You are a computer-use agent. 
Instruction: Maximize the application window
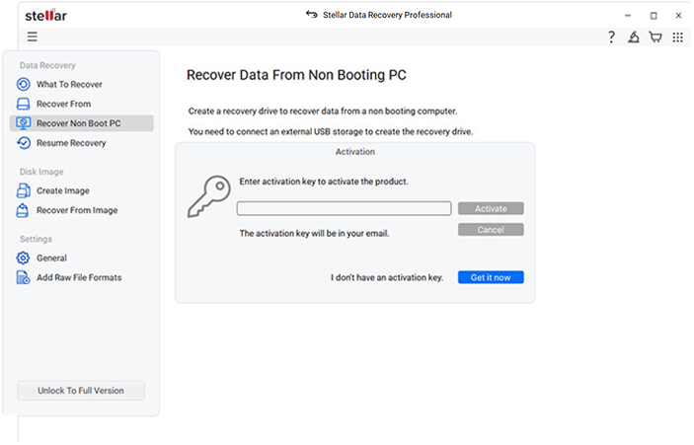point(654,16)
